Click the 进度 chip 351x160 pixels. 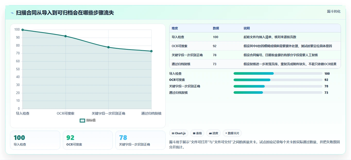pos(213,133)
